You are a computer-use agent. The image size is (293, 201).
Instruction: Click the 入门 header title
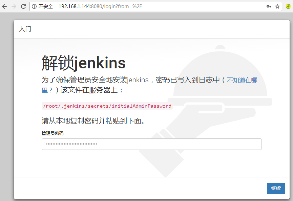click(x=25, y=29)
